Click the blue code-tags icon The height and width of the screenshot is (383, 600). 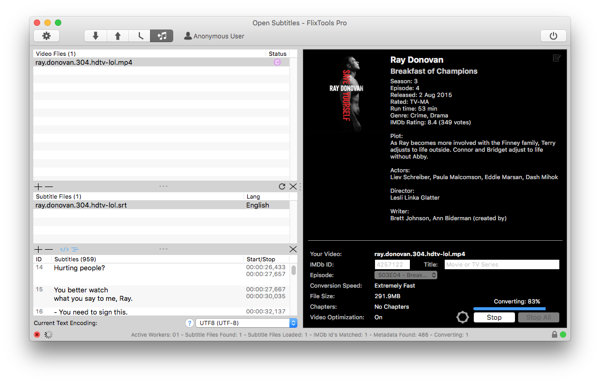(64, 249)
